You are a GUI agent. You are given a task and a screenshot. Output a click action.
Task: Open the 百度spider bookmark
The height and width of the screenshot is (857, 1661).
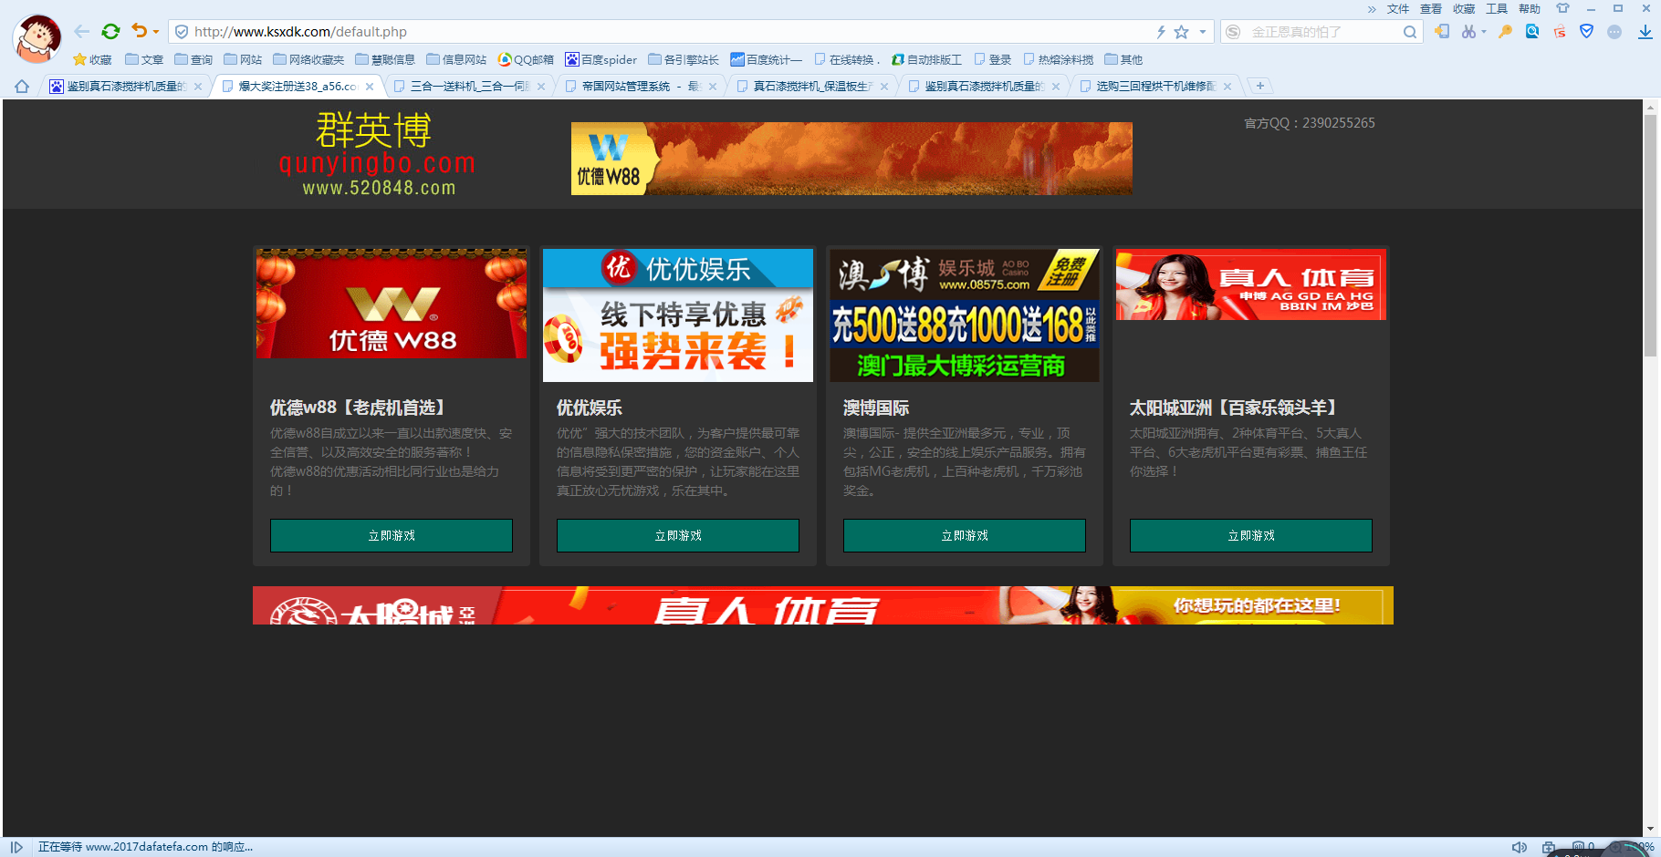pos(601,59)
